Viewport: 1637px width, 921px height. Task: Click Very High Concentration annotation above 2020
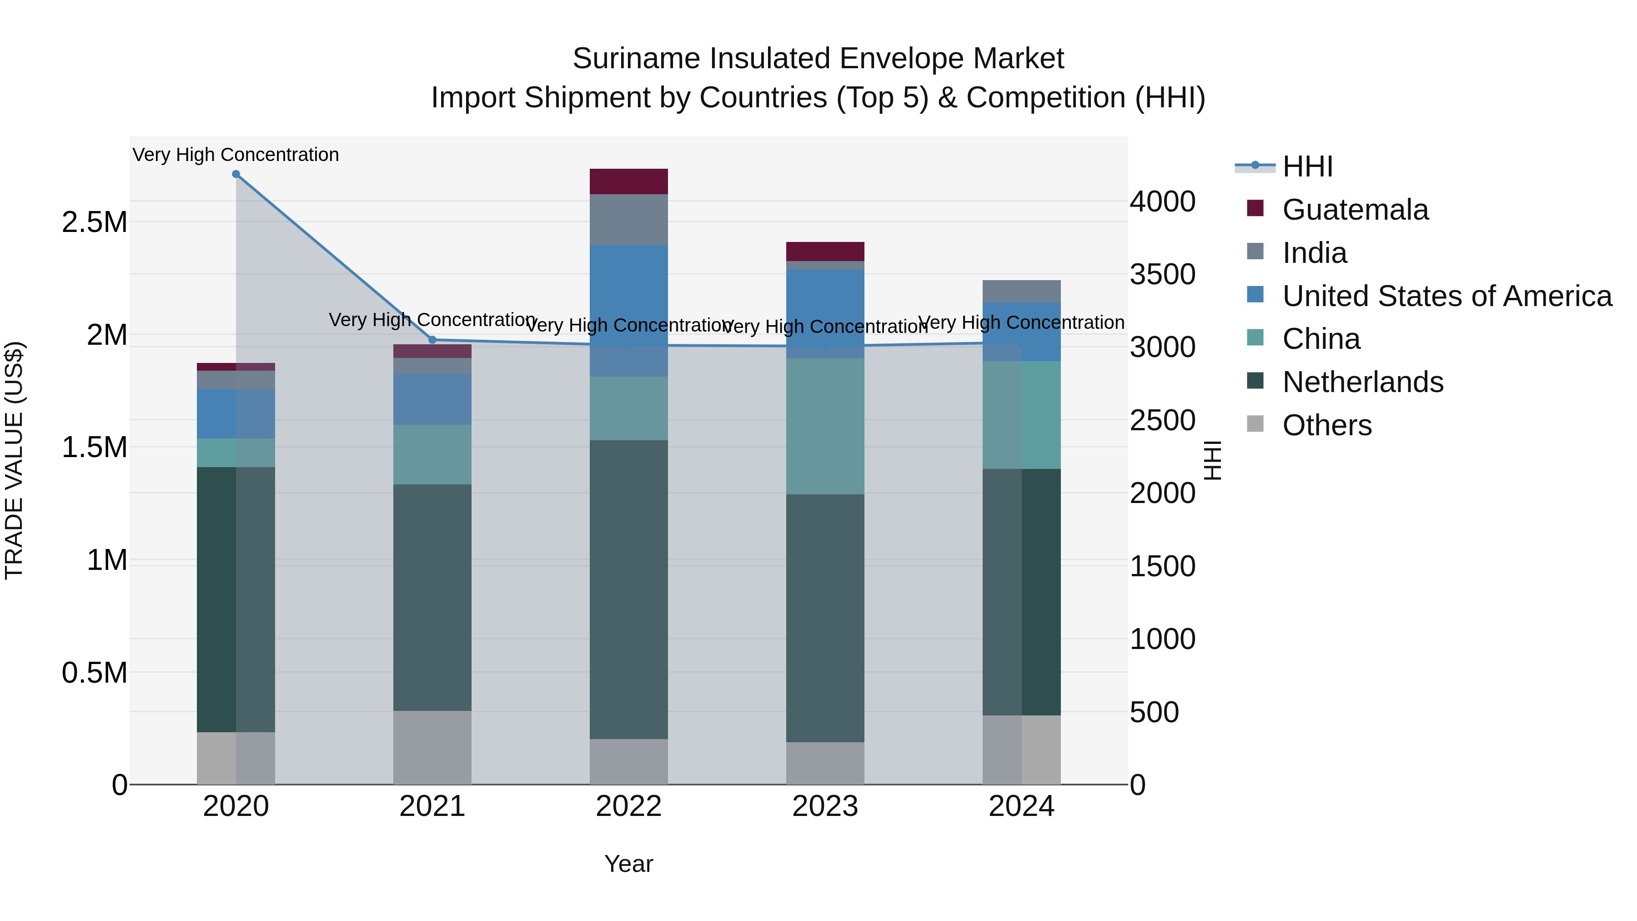pos(236,155)
